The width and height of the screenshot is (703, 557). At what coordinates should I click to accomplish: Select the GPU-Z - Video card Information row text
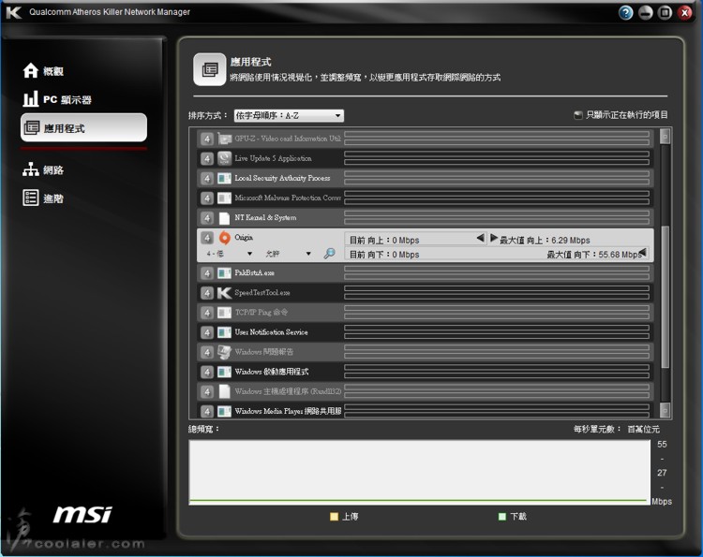point(288,139)
